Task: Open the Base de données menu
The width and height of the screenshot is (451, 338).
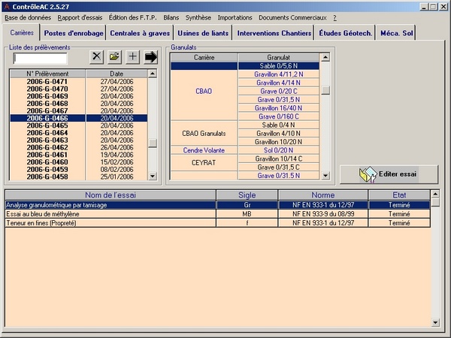Action: pos(29,17)
